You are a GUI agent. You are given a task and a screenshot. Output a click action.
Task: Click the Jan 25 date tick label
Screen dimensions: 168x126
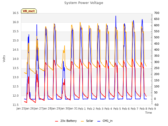click(21, 108)
